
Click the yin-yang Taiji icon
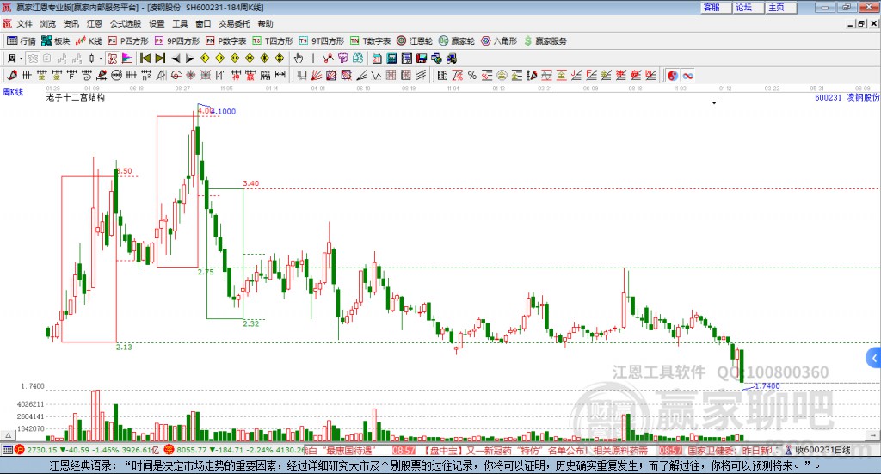[x=673, y=76]
